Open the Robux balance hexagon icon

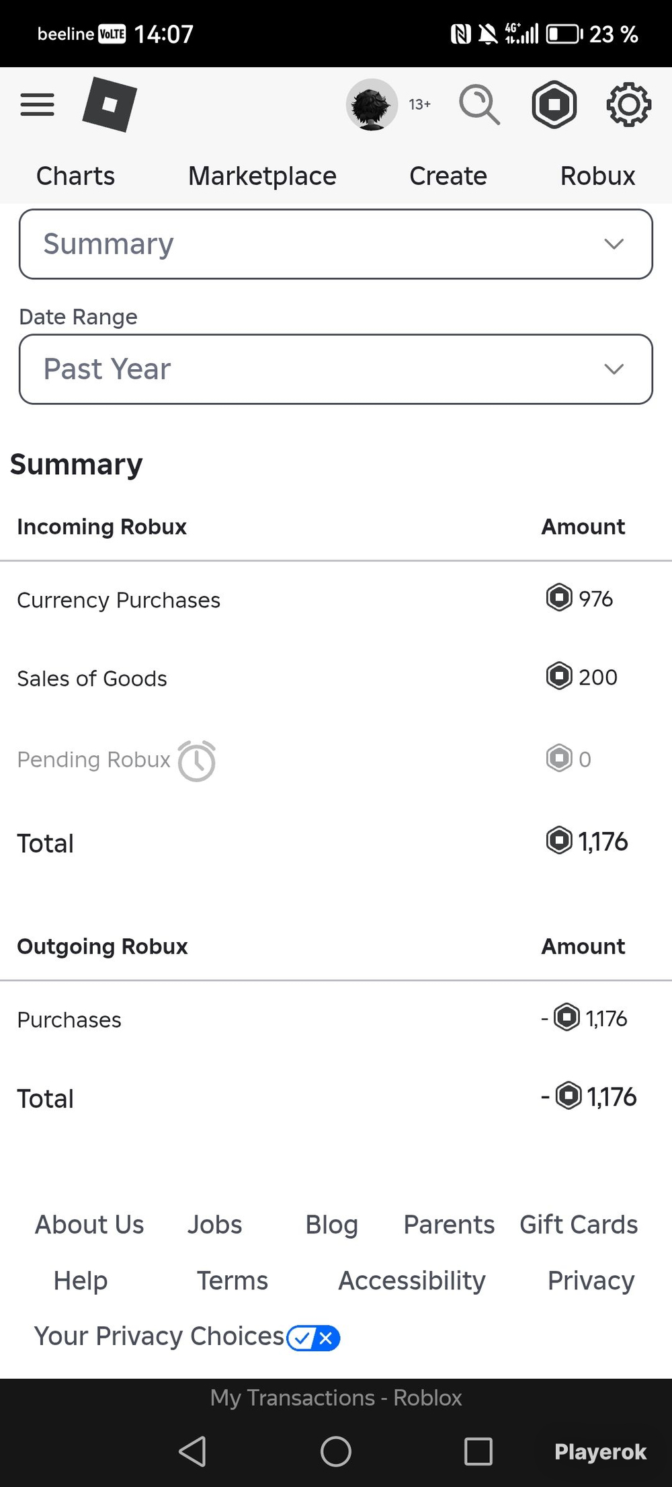click(x=554, y=104)
